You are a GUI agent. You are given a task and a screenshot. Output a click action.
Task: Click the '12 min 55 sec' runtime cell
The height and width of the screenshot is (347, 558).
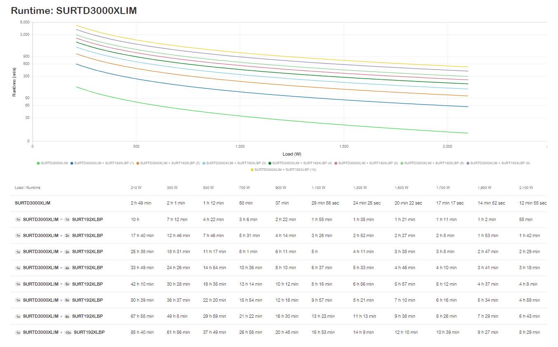[533, 203]
